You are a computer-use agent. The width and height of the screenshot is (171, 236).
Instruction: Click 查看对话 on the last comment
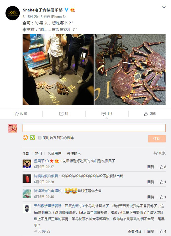[x=135, y=231]
